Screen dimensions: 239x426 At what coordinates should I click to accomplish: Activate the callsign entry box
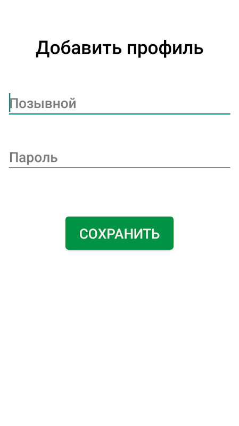click(119, 103)
